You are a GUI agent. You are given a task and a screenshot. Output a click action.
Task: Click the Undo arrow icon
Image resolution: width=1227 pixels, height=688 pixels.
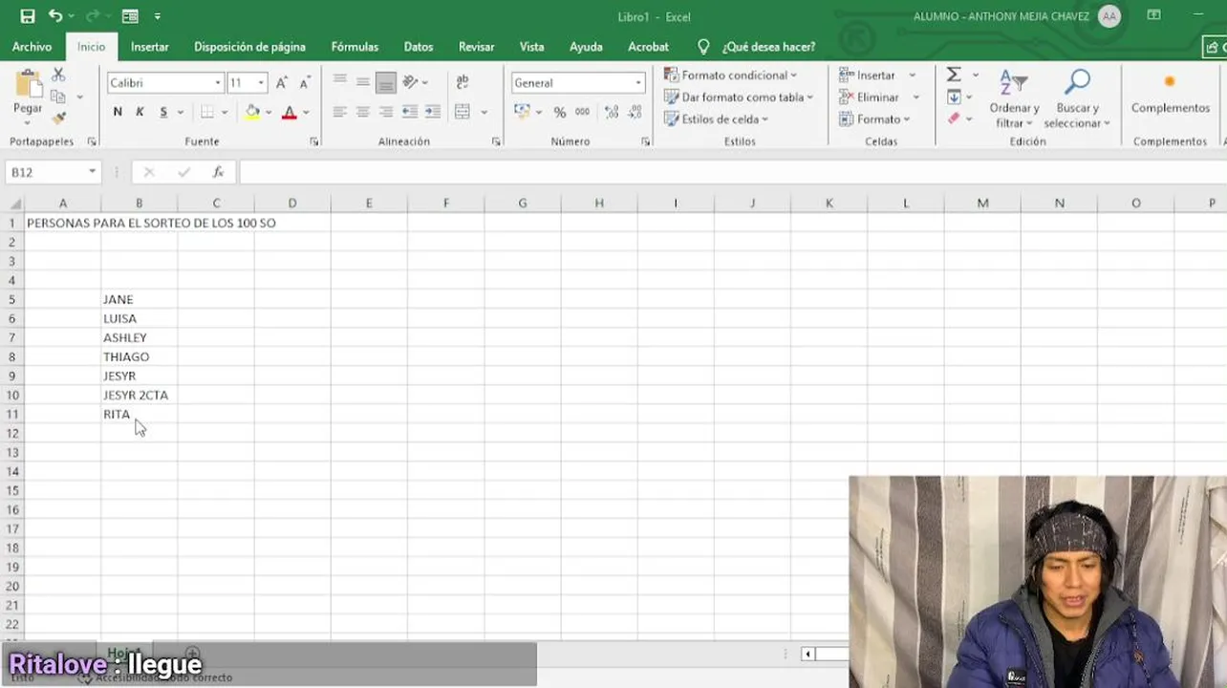[x=55, y=16]
